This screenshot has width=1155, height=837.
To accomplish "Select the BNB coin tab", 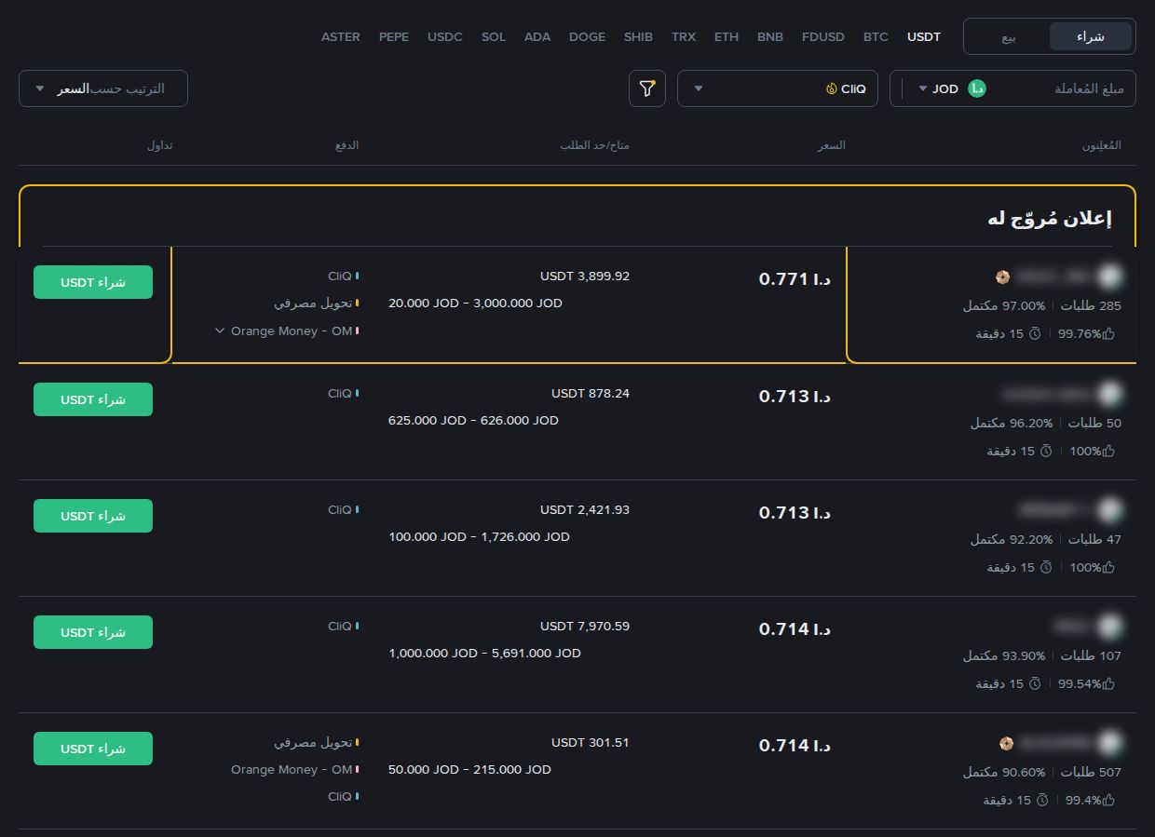I will click(x=770, y=37).
